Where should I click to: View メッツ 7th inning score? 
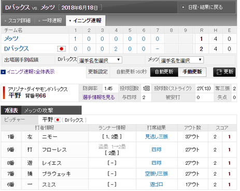point(157,39)
